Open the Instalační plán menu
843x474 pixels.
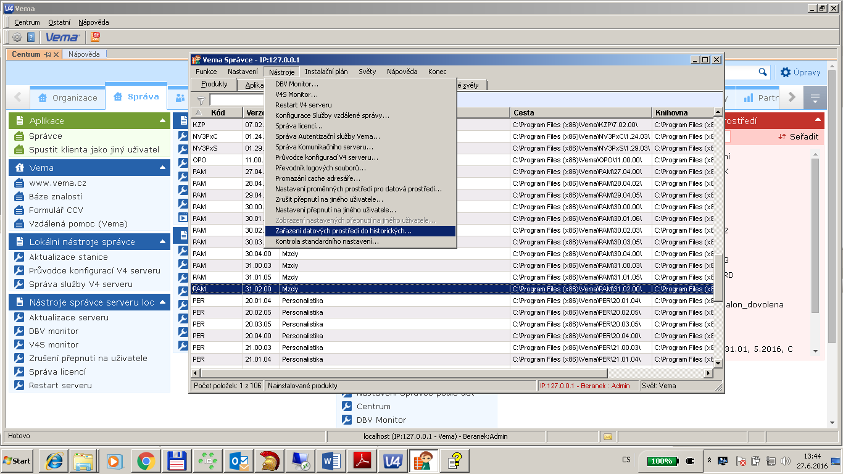pyautogui.click(x=326, y=72)
